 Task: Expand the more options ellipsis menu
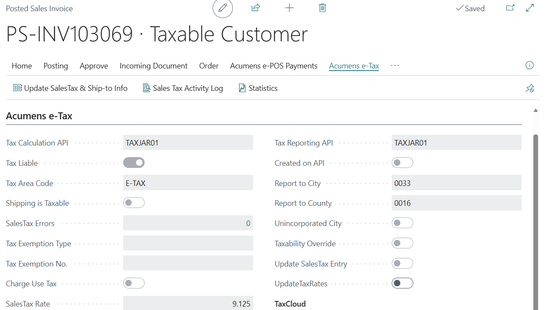click(x=395, y=65)
